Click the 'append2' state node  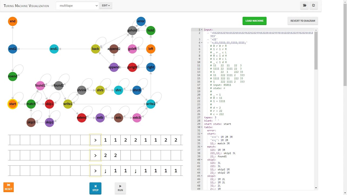(x=114, y=49)
